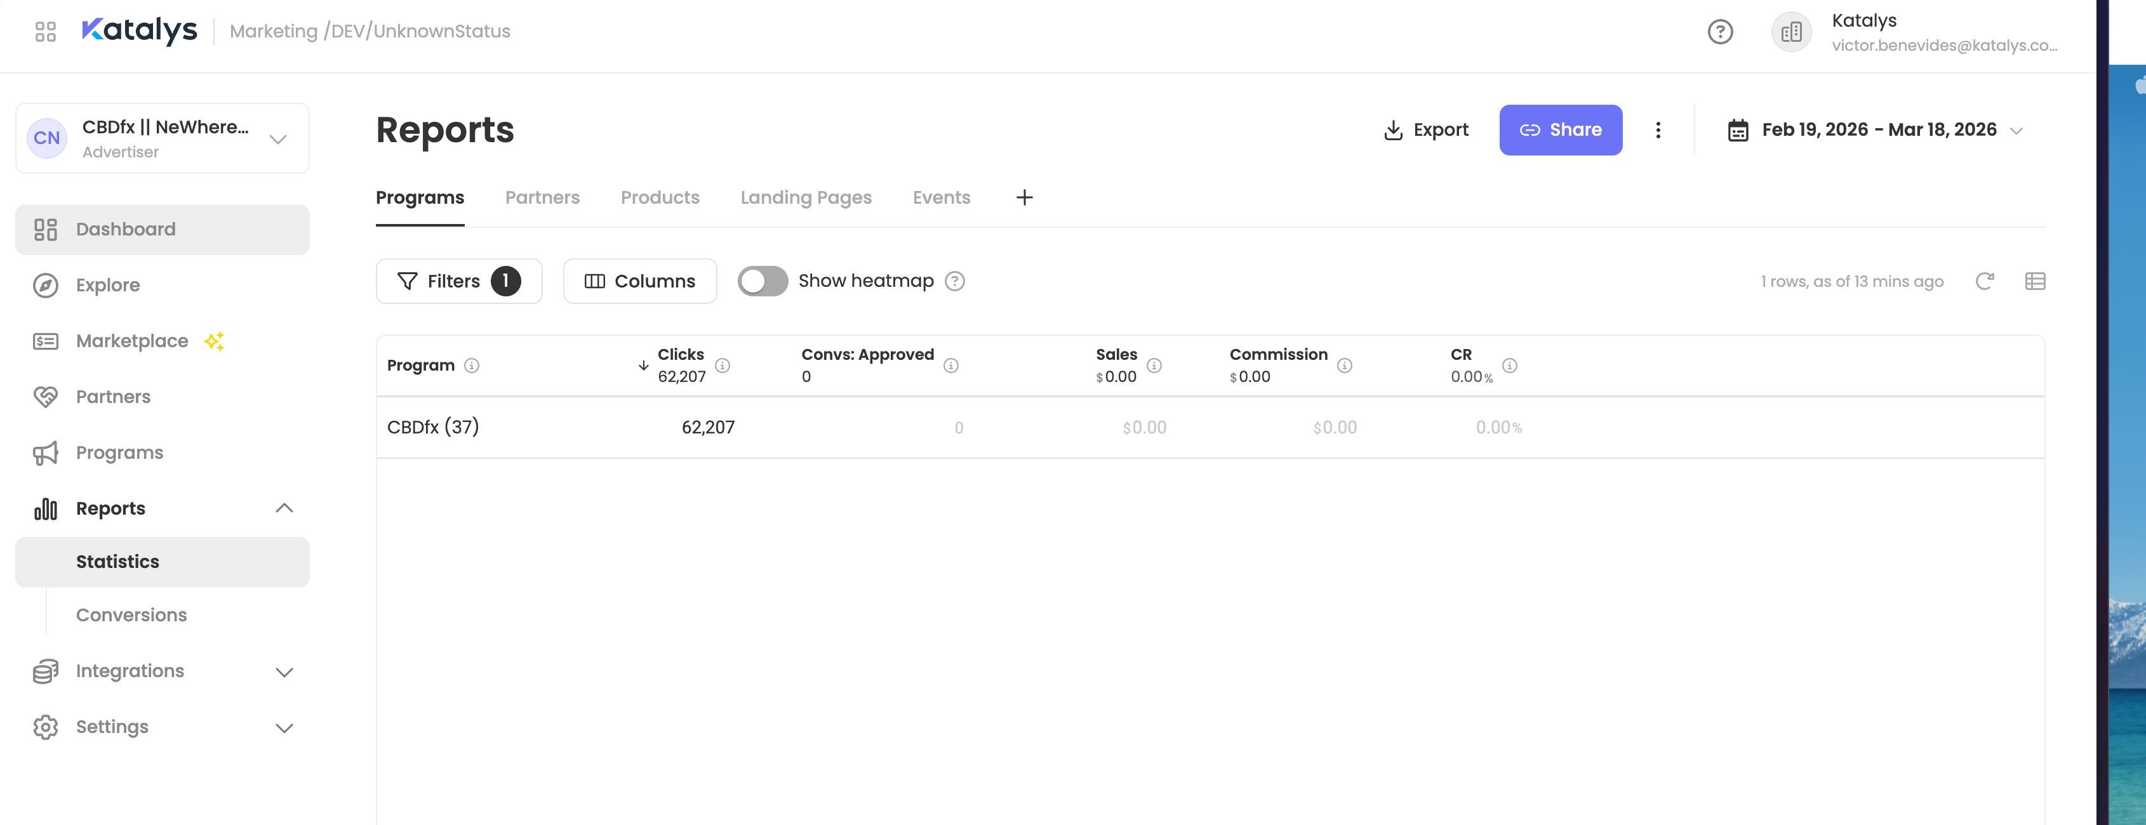The image size is (2146, 825).
Task: Click the Settings gear icon
Action: [46, 727]
